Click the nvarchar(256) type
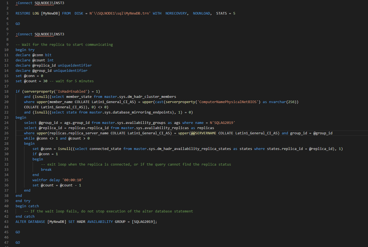Image resolution: width=368 pixels, height=247 pixels. pyautogui.click(x=283, y=102)
